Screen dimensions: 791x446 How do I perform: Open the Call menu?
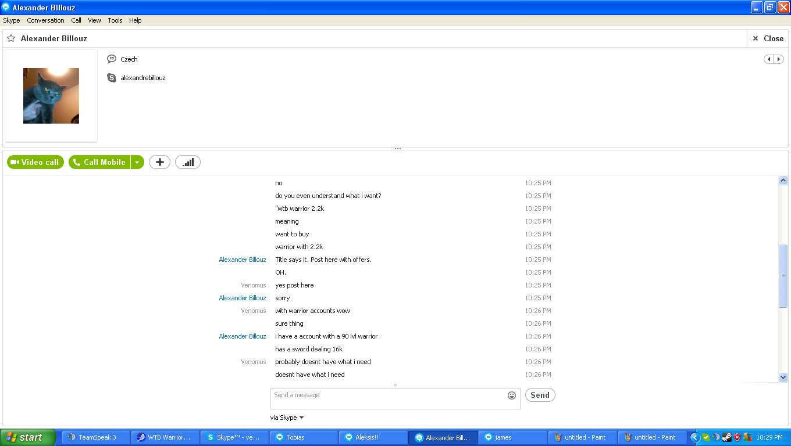click(76, 20)
